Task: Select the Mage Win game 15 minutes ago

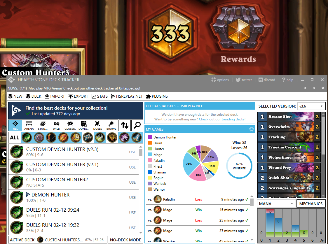Action: point(198,210)
